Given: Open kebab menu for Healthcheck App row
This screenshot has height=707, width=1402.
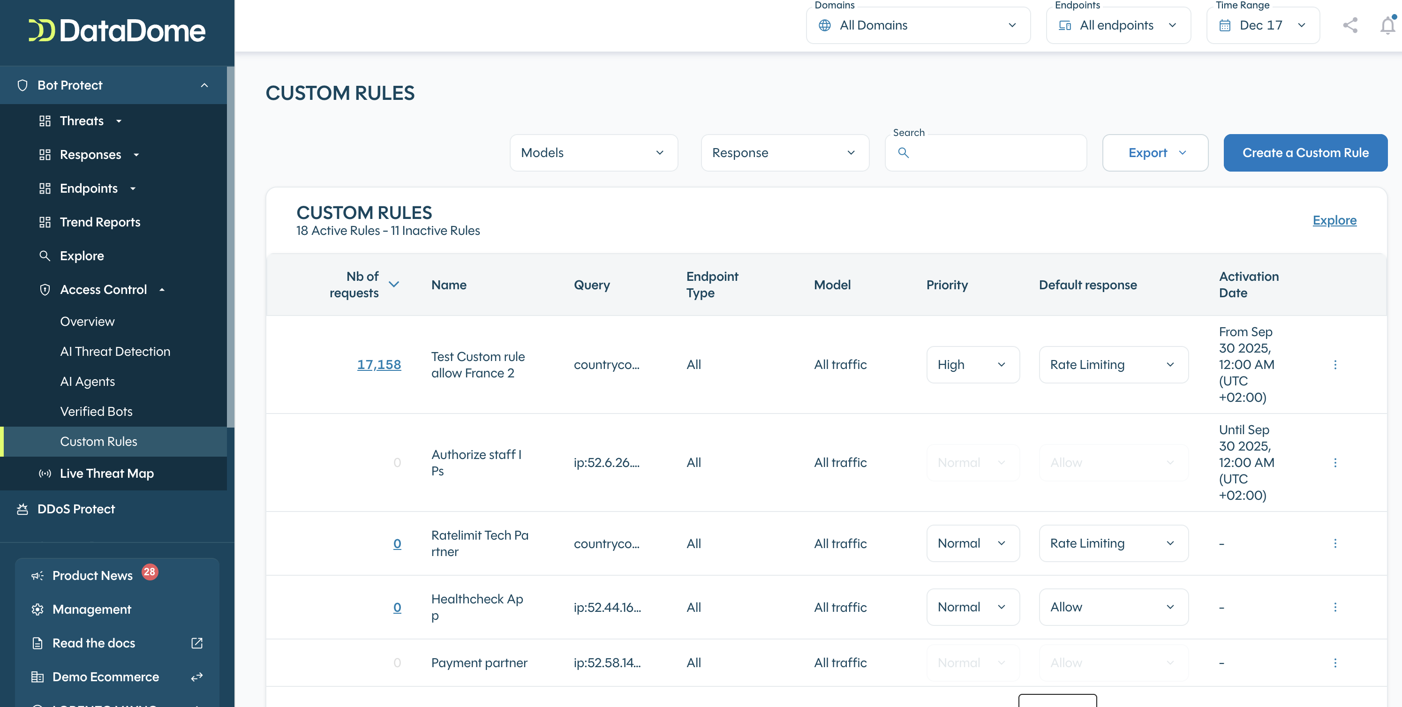Looking at the screenshot, I should (1334, 607).
